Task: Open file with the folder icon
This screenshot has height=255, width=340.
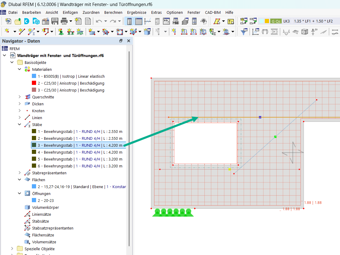Action: tap(18, 21)
